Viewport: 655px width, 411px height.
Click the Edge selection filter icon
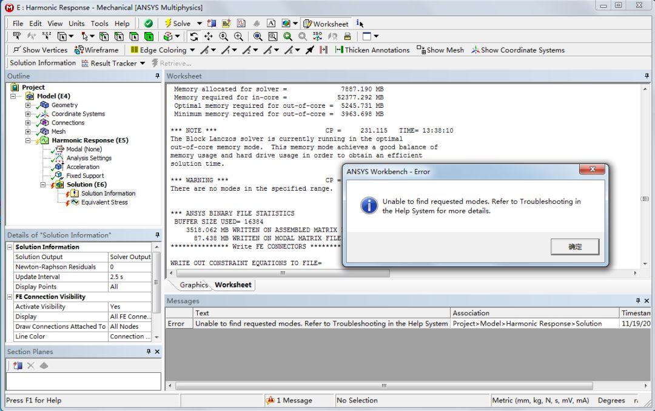[x=119, y=37]
